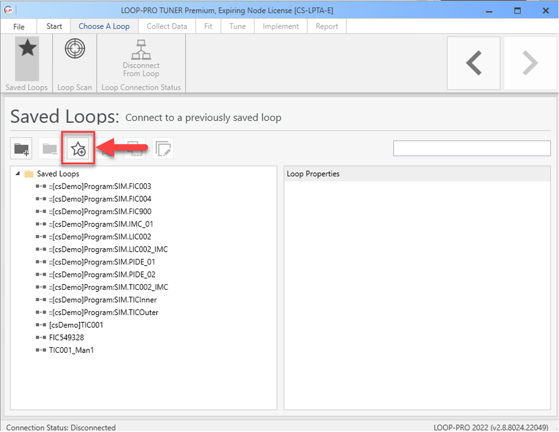Select the Choose A Loop tab

[x=104, y=26]
